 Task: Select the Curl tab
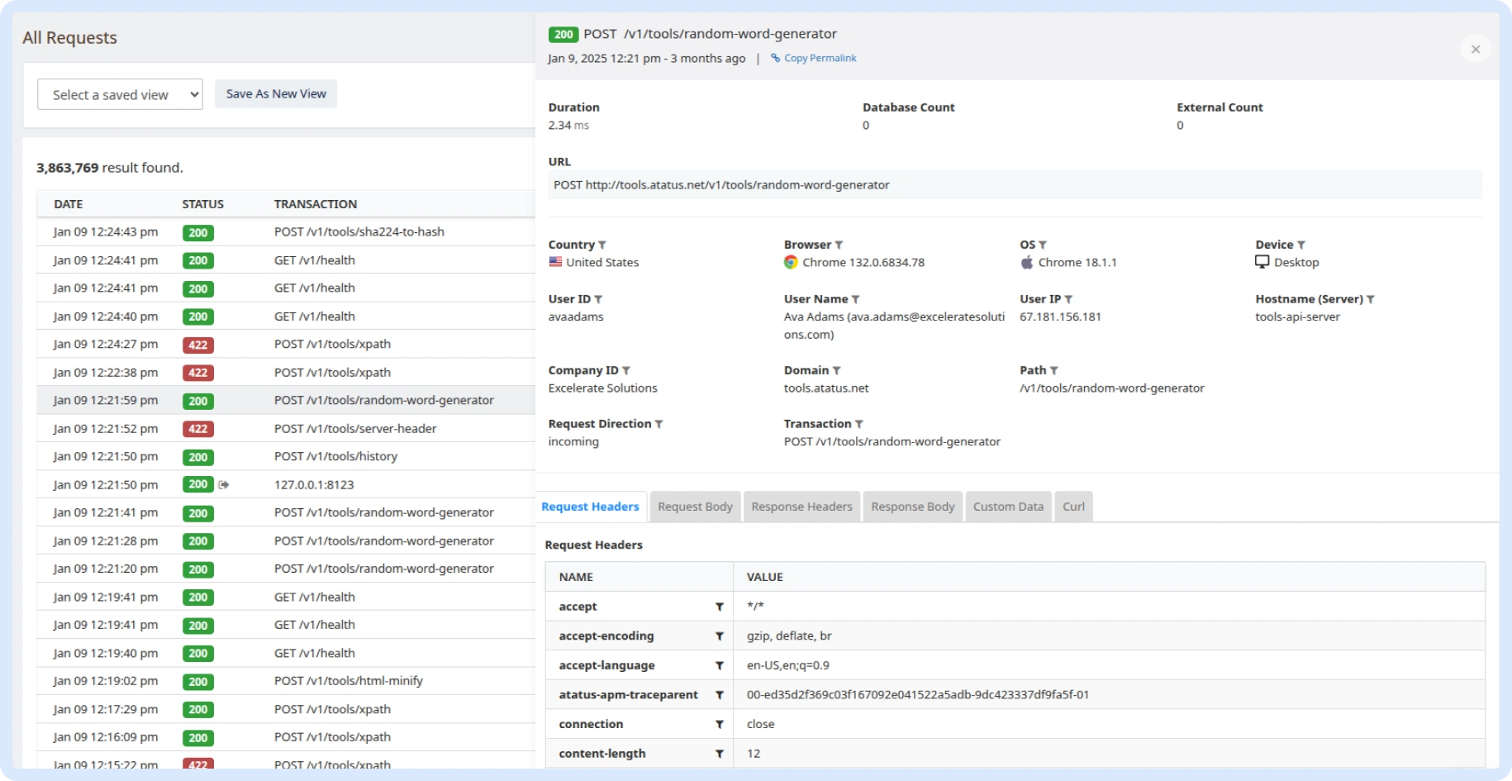click(1073, 507)
